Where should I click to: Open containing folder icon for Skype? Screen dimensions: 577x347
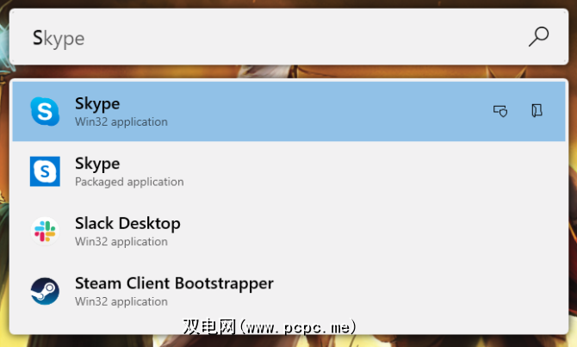(x=537, y=110)
